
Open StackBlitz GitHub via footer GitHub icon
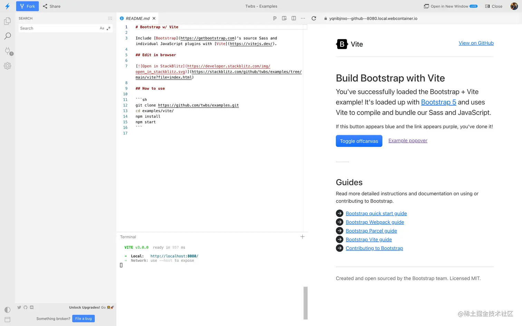tap(26, 307)
